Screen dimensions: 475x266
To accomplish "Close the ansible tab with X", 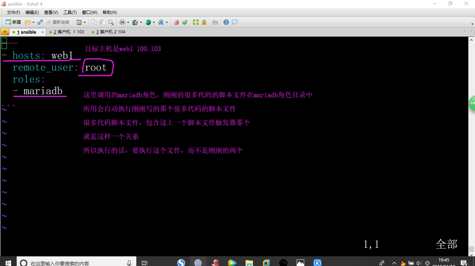I will pos(43,32).
